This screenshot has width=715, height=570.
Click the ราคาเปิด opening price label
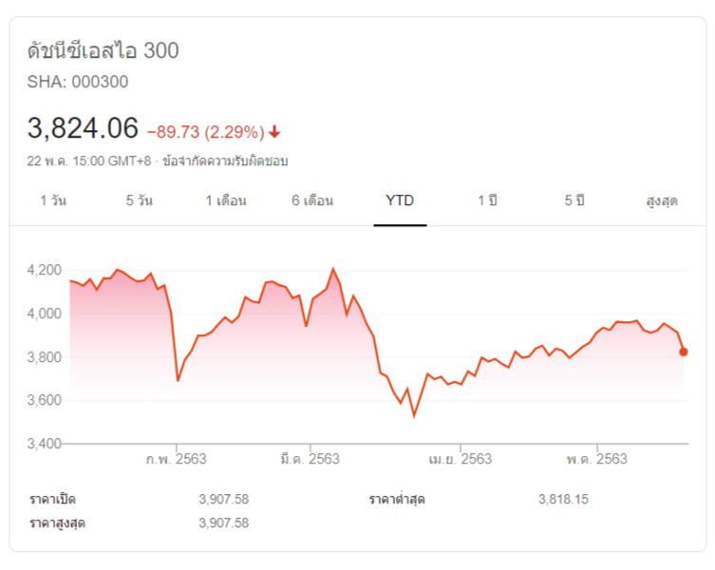click(x=53, y=499)
